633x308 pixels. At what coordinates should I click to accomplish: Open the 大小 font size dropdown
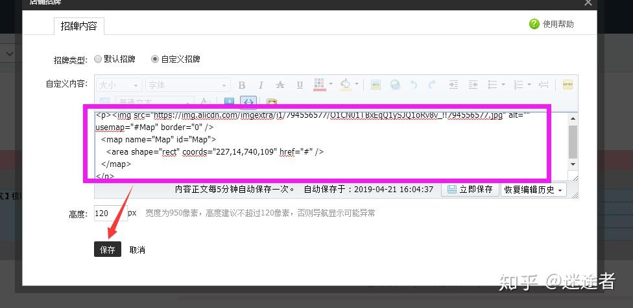pos(119,85)
